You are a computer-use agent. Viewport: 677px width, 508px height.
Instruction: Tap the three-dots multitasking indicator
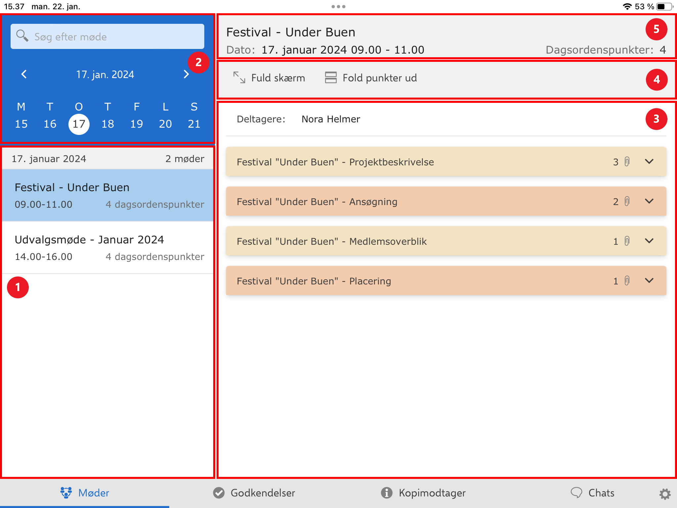click(338, 7)
